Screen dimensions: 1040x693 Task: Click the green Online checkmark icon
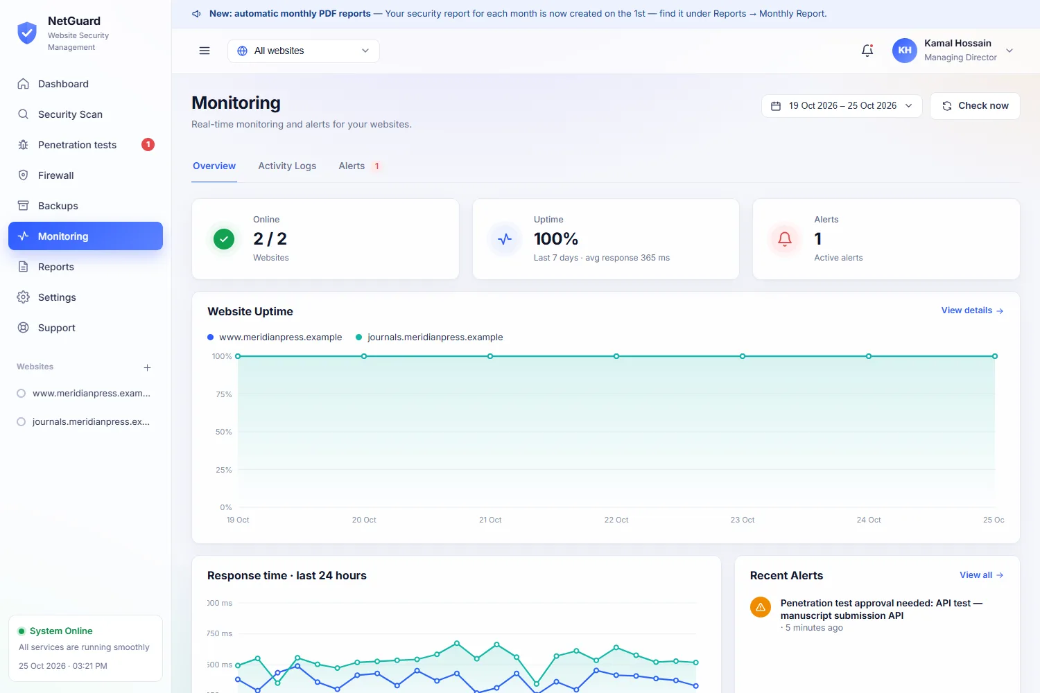tap(224, 239)
